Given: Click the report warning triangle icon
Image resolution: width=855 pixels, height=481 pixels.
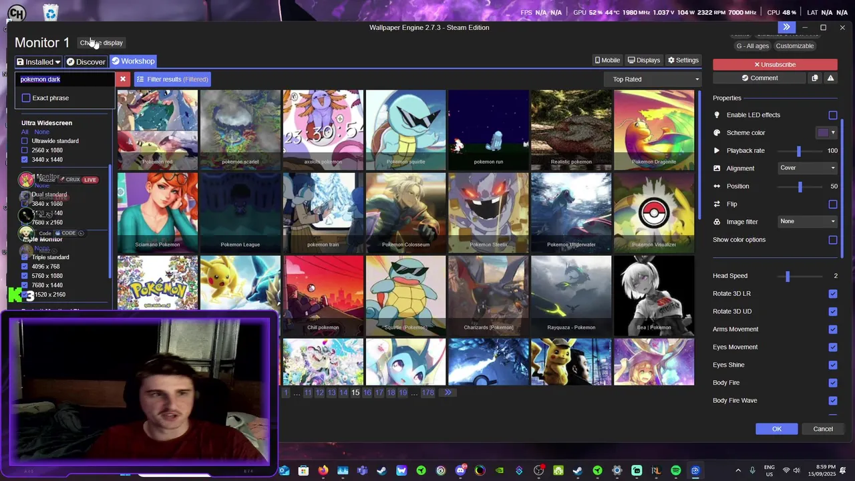Looking at the screenshot, I should pos(830,78).
